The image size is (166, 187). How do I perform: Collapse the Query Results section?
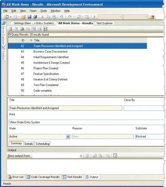(10, 34)
